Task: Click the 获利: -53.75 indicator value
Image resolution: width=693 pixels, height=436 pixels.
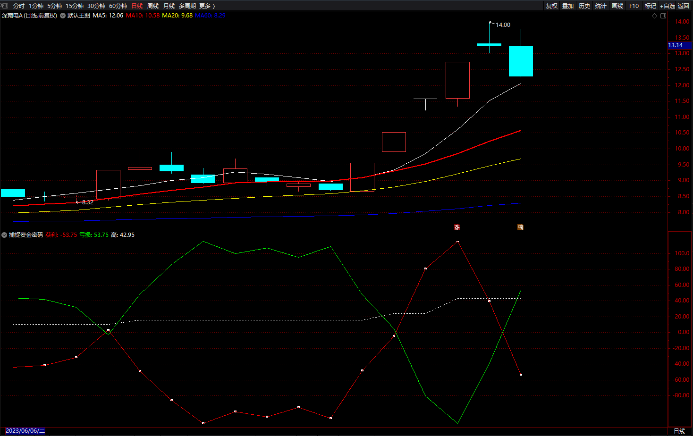Action: [61, 235]
